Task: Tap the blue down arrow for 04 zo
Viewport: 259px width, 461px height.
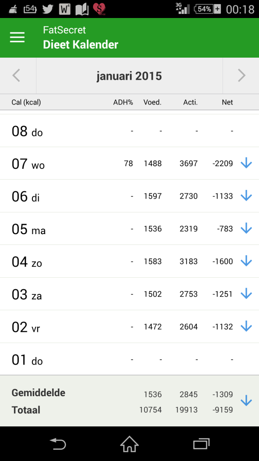Action: [246, 261]
